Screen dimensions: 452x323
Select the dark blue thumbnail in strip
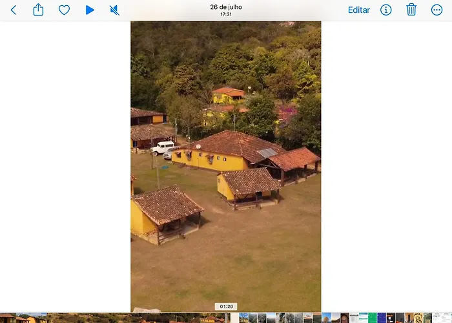382,318
